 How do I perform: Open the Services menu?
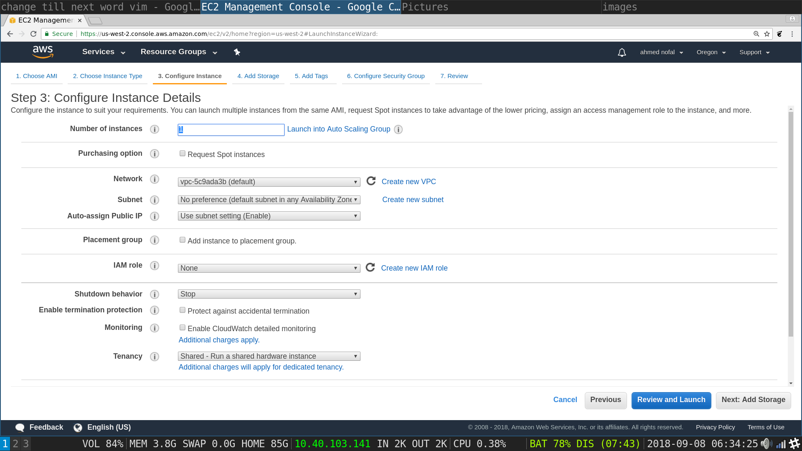104,52
